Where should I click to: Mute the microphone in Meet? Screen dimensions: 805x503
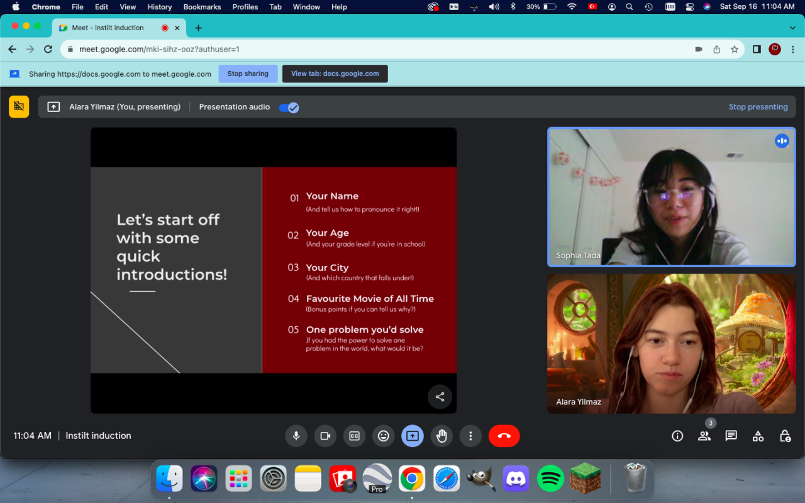(296, 436)
